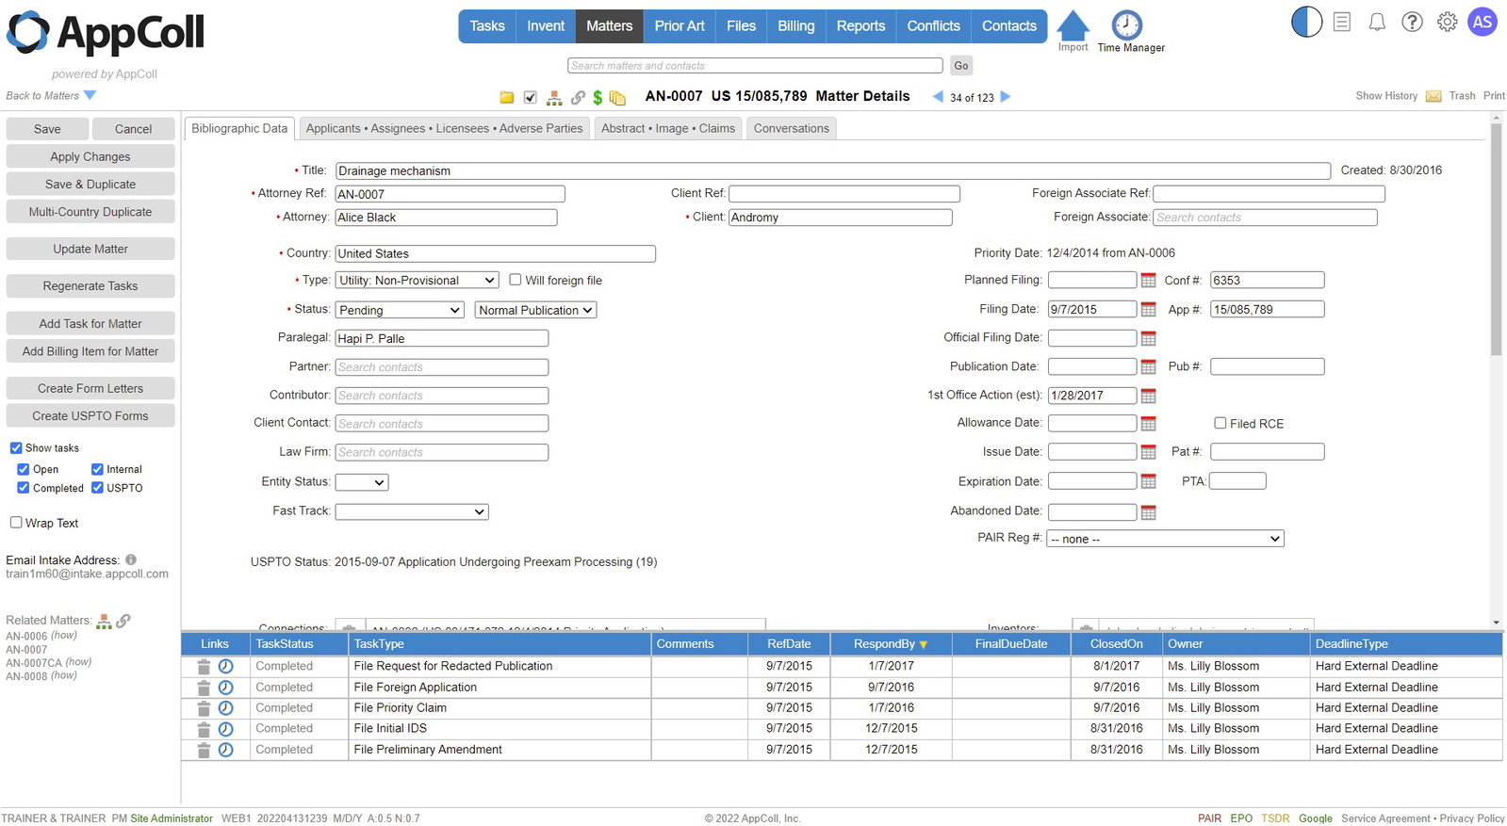Enable the Wrap Text checkbox
This screenshot has height=826, width=1507.
click(x=16, y=523)
